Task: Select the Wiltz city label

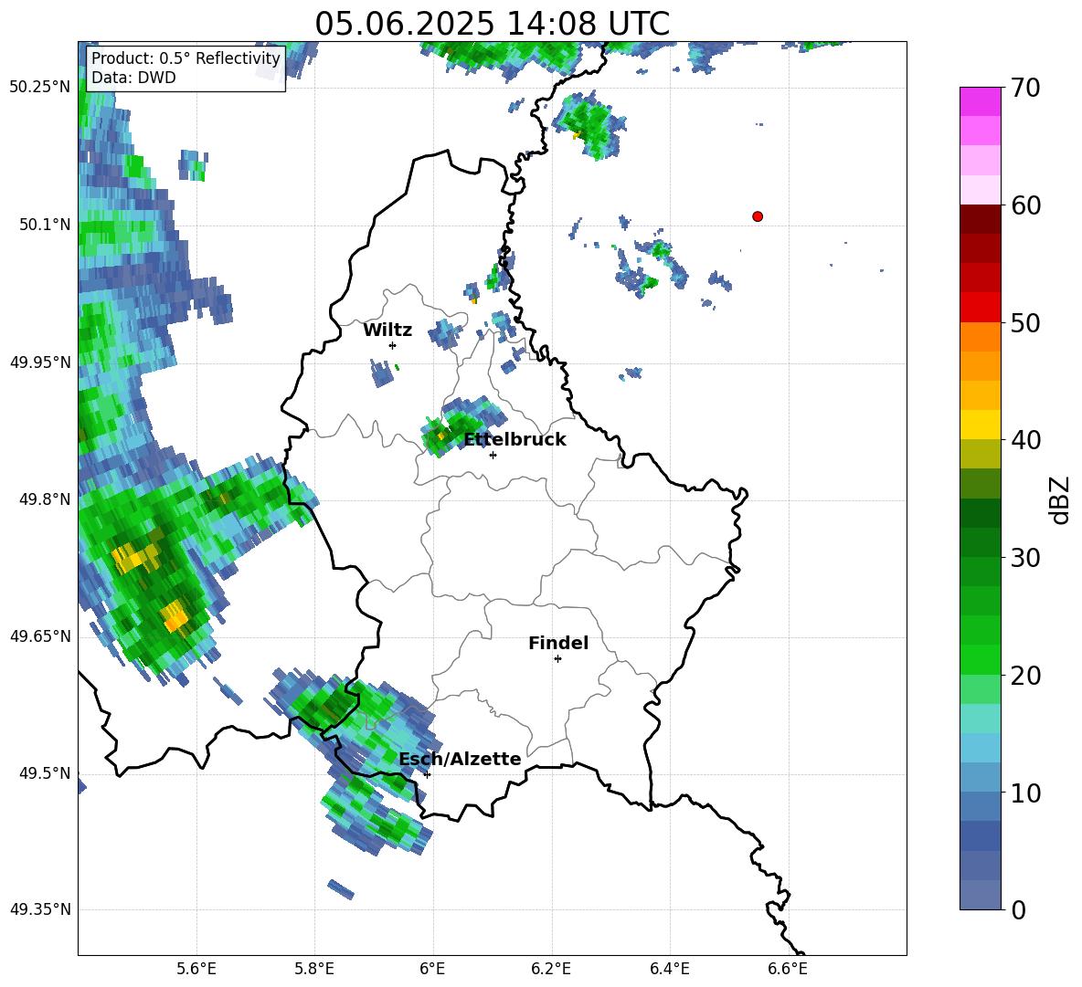Action: coord(387,331)
